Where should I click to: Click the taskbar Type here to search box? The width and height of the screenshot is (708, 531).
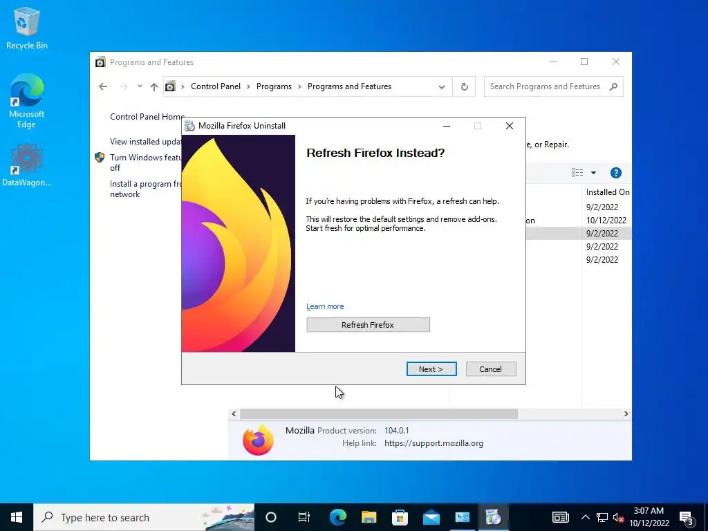point(144,517)
